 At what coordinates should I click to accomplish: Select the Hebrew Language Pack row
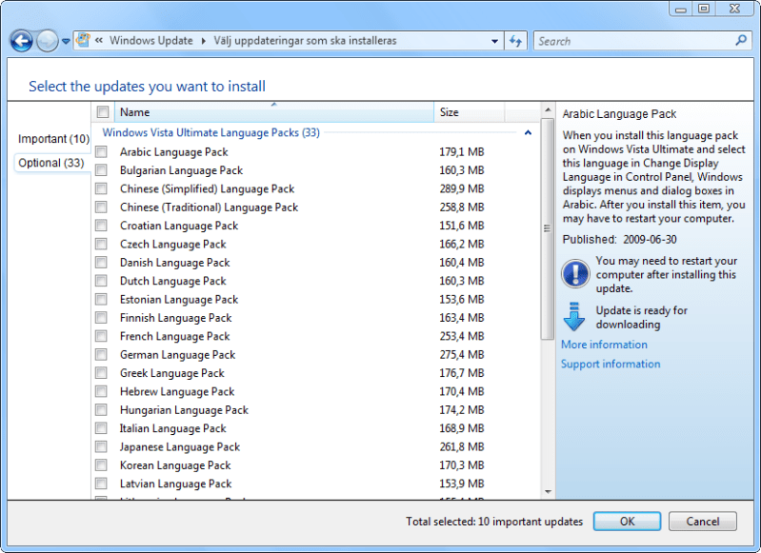click(315, 391)
